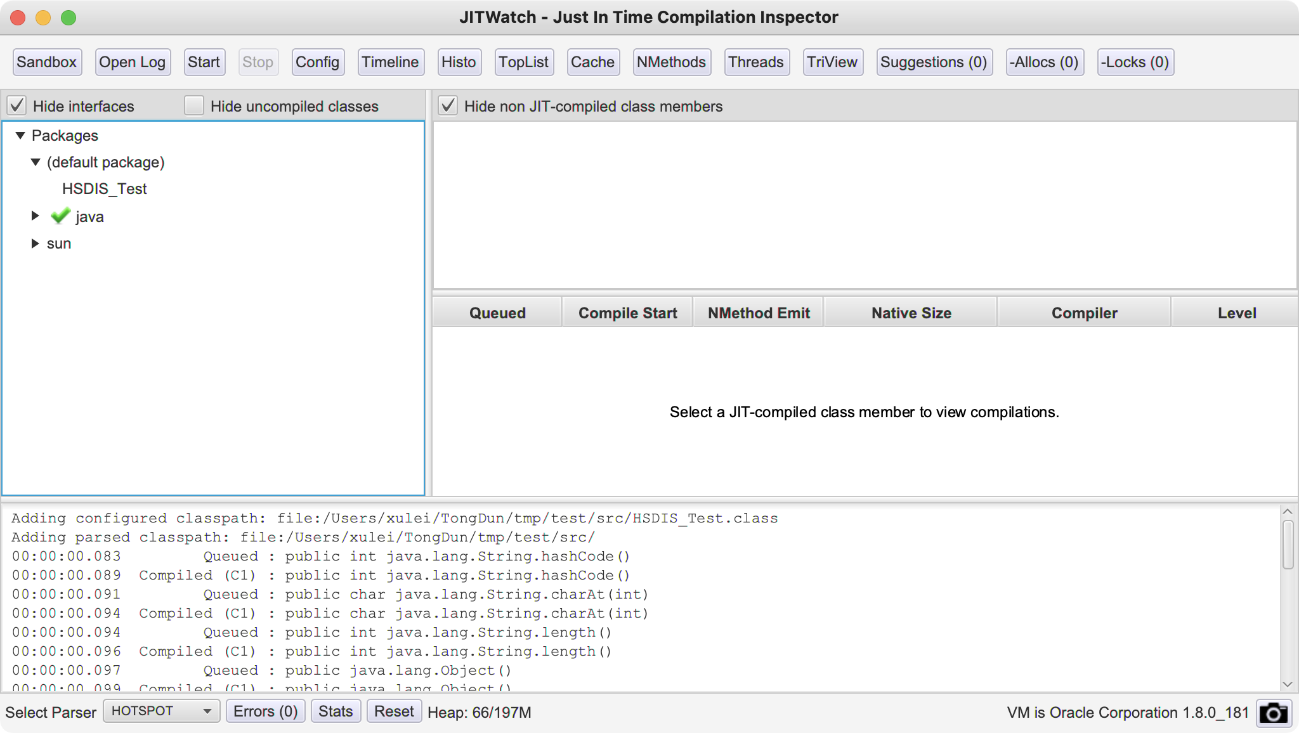Uncheck Hide interfaces checkbox
1299x733 pixels.
point(17,106)
